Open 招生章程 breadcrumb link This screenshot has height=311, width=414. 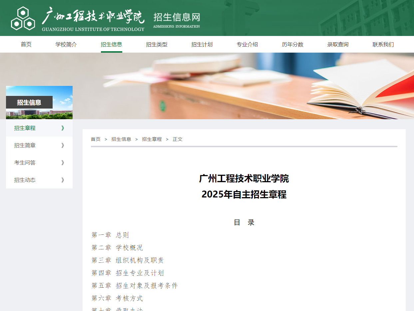click(152, 139)
